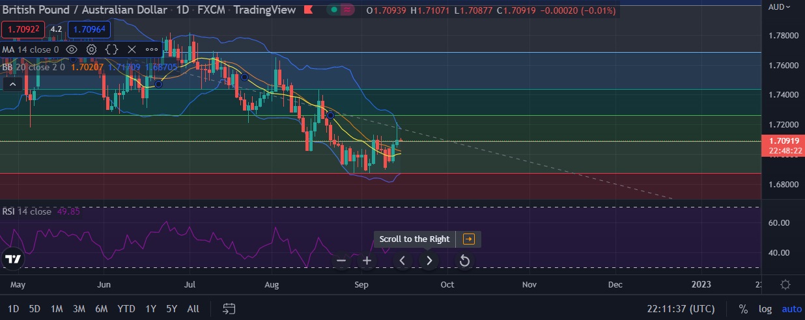Select the 1M time range
The height and width of the screenshot is (320, 805).
pyautogui.click(x=57, y=309)
